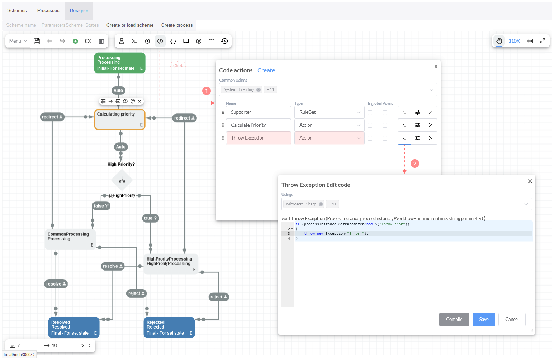Open color palette icon above Calculating priority
This screenshot has height=360, width=555.
[x=133, y=101]
